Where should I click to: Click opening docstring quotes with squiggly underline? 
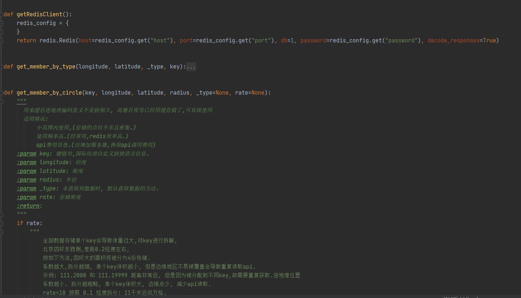(x=21, y=102)
